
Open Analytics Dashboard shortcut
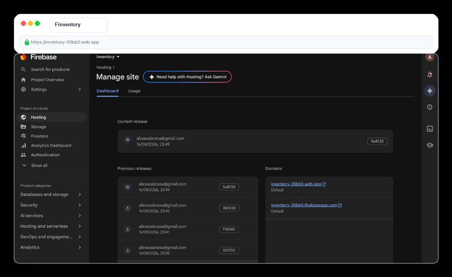[x=52, y=145]
